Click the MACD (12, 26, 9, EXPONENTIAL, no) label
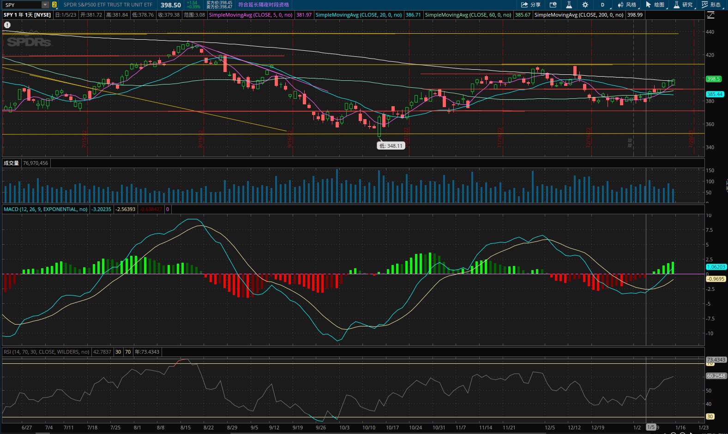Image resolution: width=728 pixels, height=434 pixels. [45, 209]
